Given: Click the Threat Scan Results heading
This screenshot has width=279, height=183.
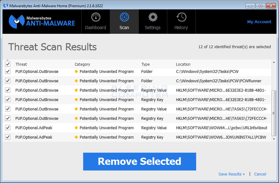Looking at the screenshot, I should [52, 47].
